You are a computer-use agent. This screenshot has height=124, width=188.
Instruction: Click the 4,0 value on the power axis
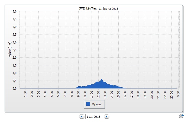15,27
